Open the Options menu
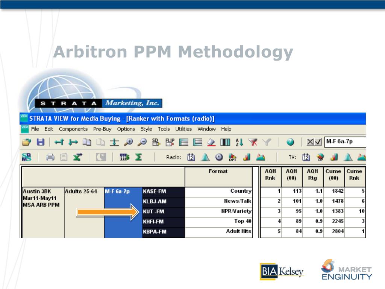 [x=126, y=129]
